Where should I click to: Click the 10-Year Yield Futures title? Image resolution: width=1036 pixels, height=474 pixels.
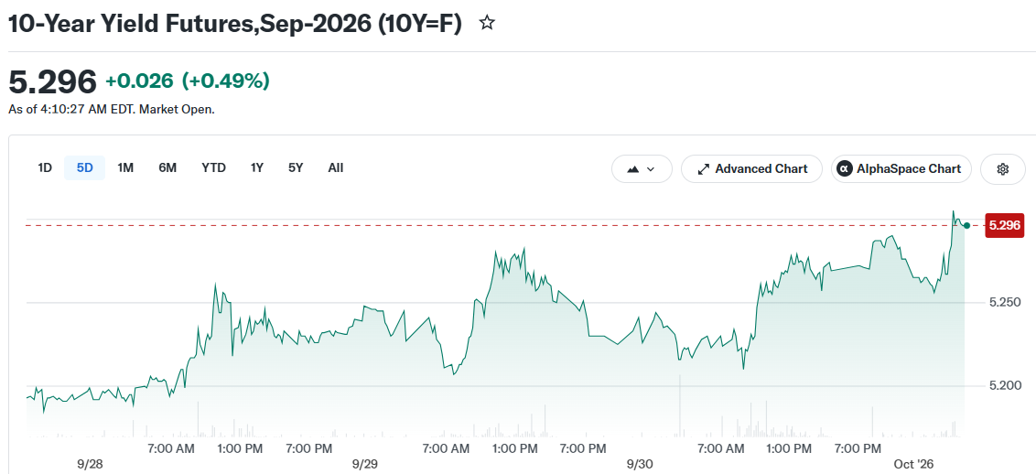(234, 25)
